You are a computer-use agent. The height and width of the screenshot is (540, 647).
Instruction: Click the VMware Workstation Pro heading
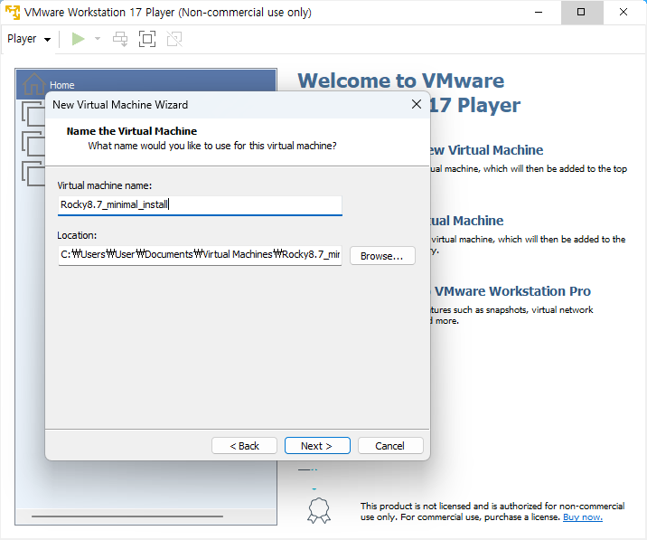[x=512, y=291]
